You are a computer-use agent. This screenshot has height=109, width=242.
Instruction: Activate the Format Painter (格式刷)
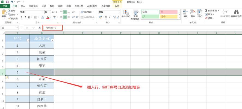coord(13,18)
